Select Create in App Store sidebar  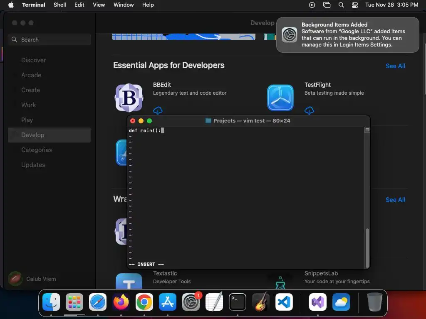point(50,90)
